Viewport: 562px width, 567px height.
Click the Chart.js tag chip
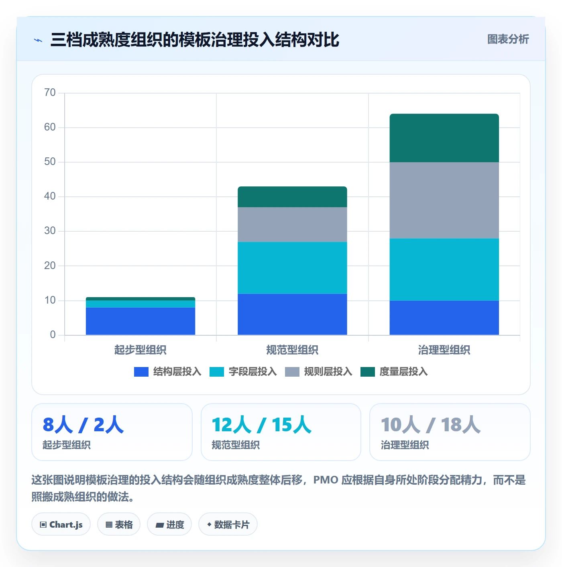click(x=61, y=524)
